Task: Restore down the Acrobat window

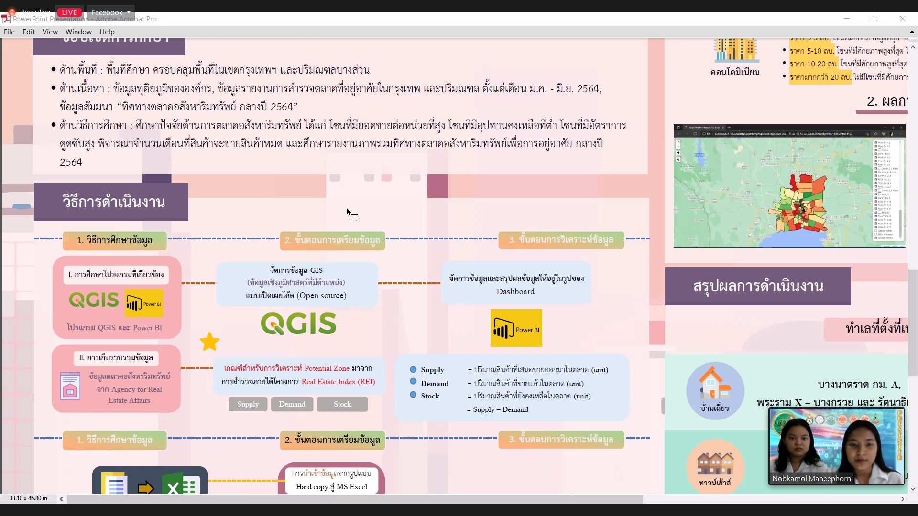Action: click(874, 19)
